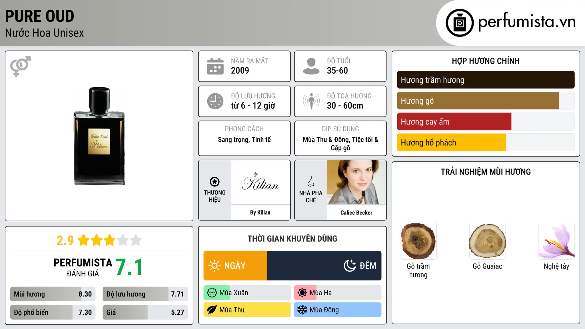Select the dark Hương trầm hương accord bar
Screen dimensions: 585x329
click(x=486, y=80)
